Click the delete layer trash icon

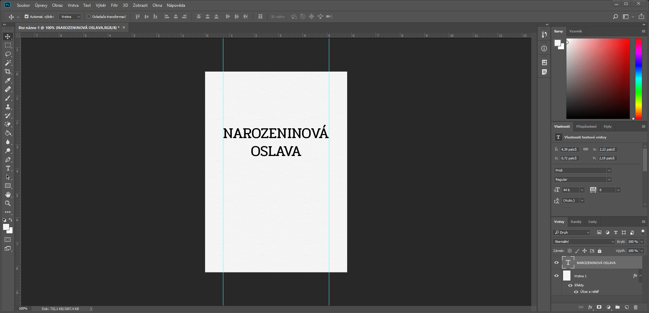pos(635,307)
